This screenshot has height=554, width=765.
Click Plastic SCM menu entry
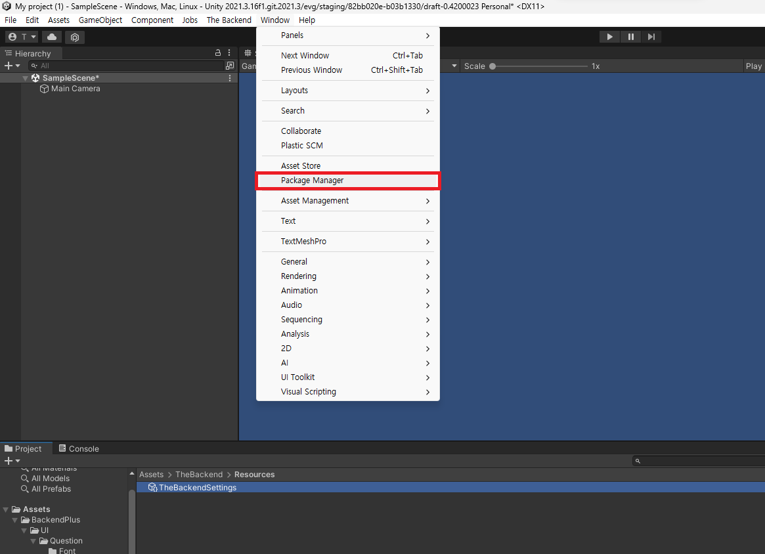click(x=348, y=146)
